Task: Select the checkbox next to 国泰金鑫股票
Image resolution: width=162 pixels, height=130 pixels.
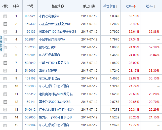Action: 5,71
